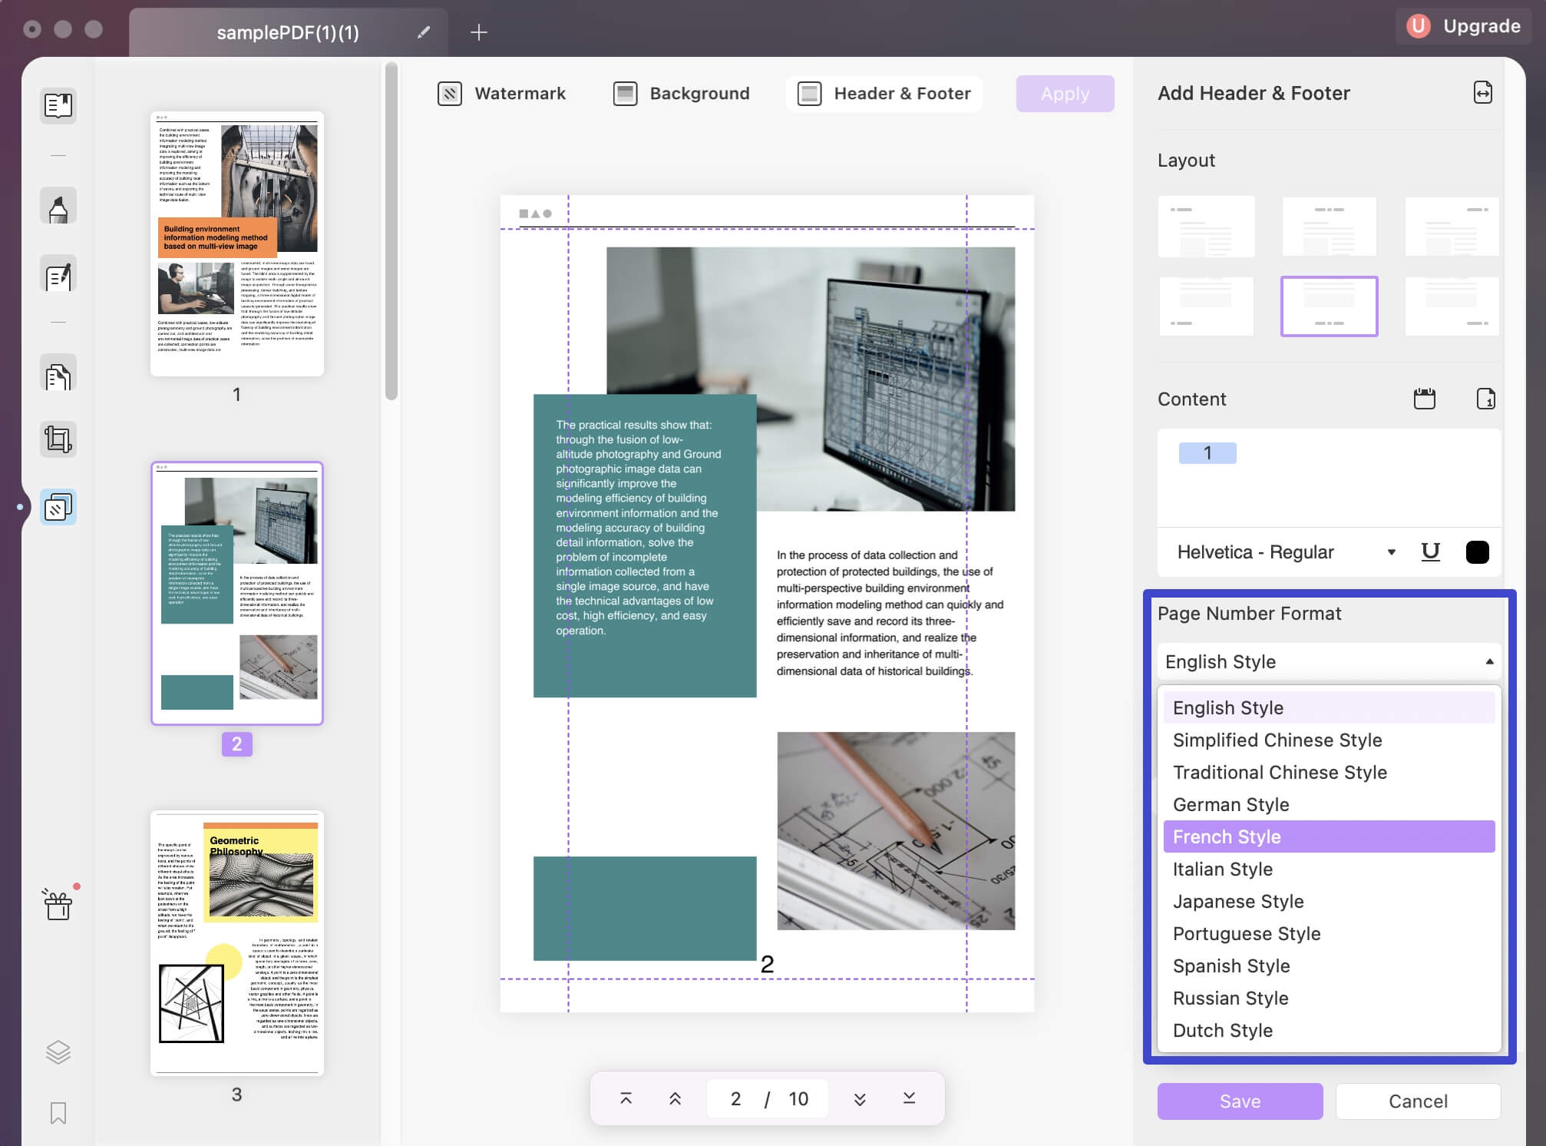Click the gift box icon
This screenshot has height=1146, width=1546.
pyautogui.click(x=58, y=905)
